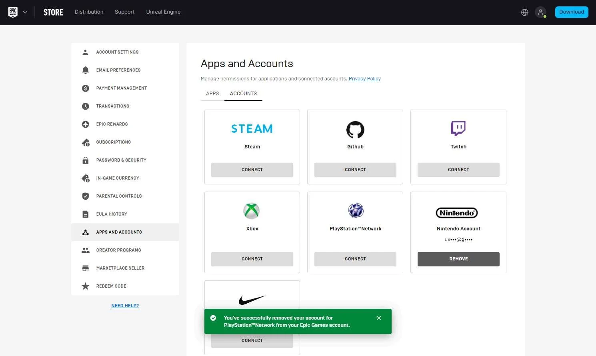Click the Payment Management dollar icon
This screenshot has width=596, height=356.
coord(85,88)
